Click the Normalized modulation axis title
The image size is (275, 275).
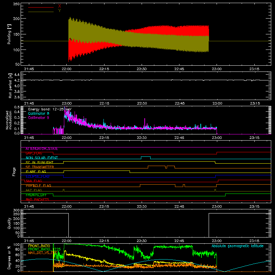pyautogui.click(x=9, y=120)
